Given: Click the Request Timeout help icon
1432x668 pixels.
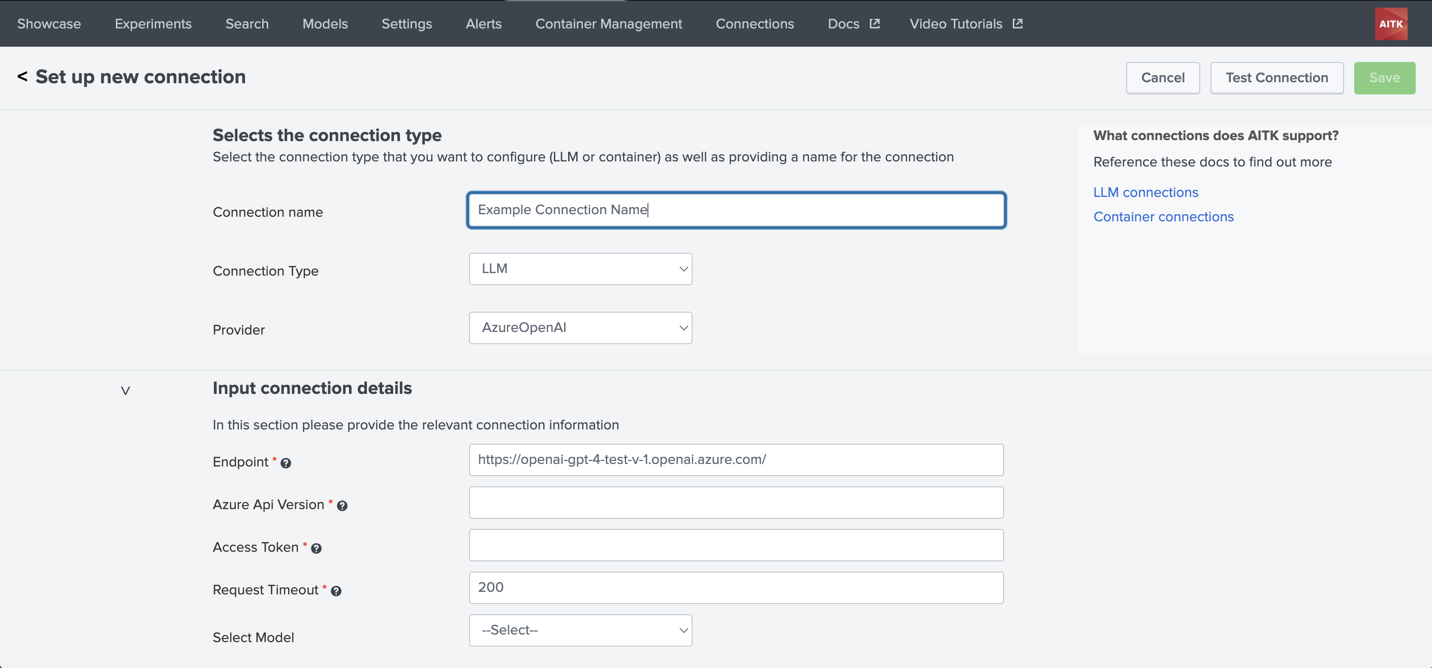Looking at the screenshot, I should coord(336,591).
